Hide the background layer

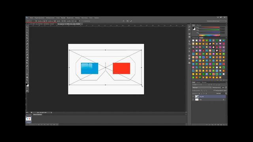click(x=193, y=100)
